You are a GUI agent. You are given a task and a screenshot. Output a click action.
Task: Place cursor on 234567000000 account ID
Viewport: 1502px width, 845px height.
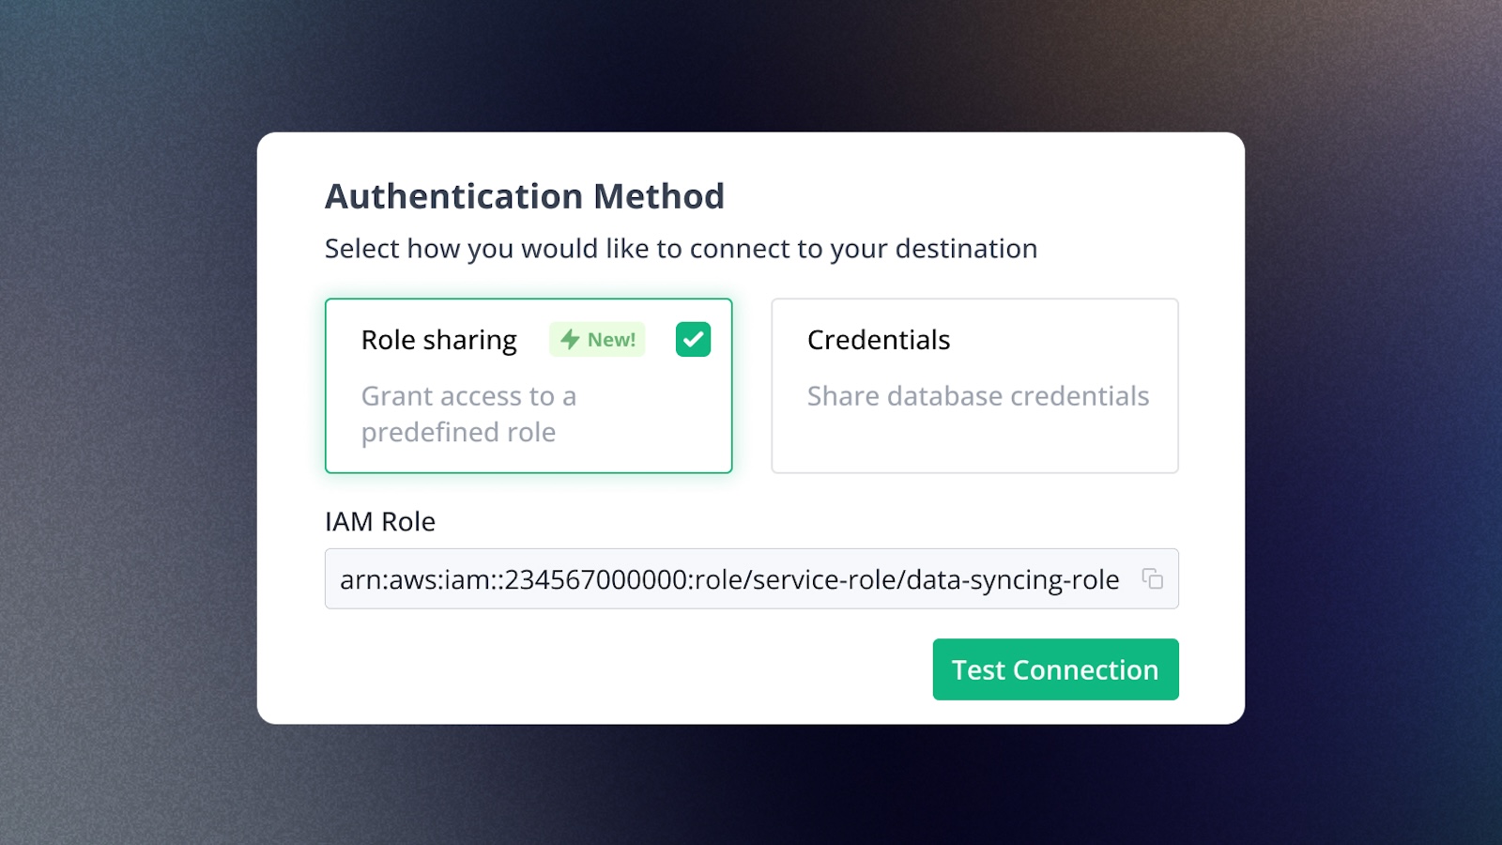click(596, 579)
